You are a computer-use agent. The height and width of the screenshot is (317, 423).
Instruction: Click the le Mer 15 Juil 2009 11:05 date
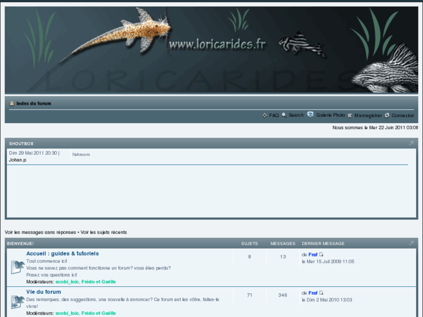328,261
